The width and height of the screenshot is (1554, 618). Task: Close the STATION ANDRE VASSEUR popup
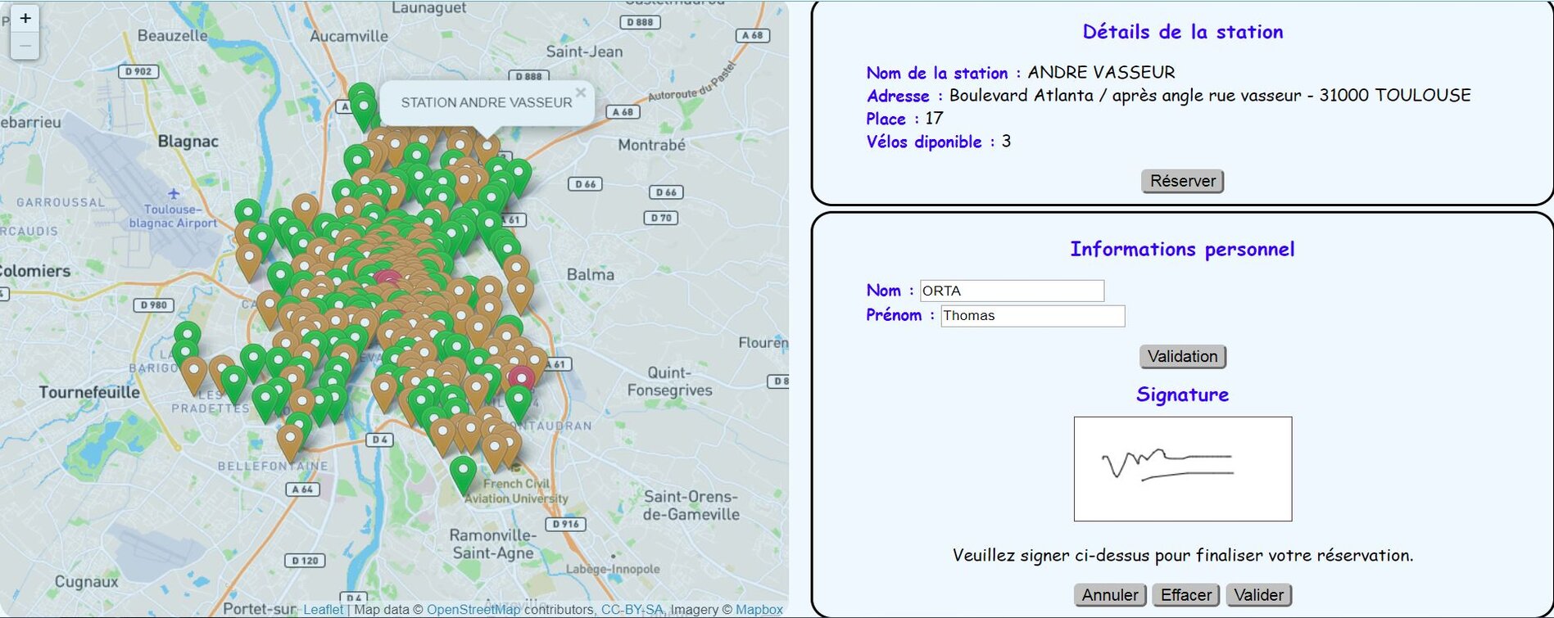(580, 92)
